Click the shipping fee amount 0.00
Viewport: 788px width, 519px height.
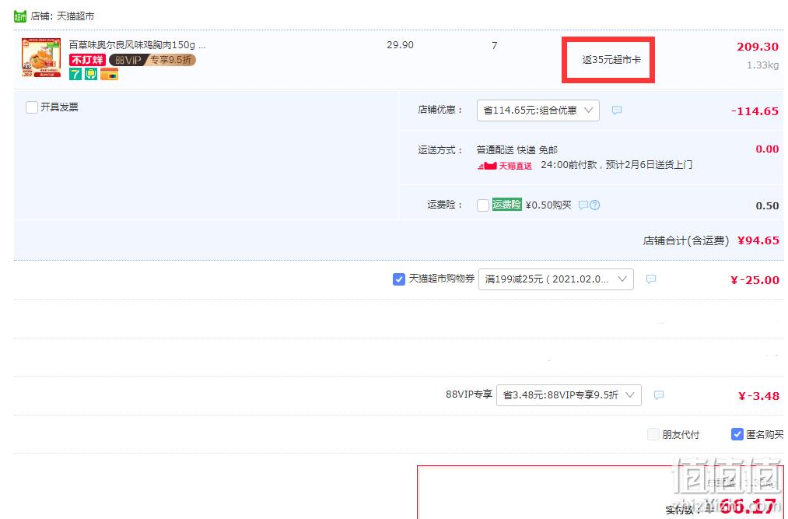(767, 149)
